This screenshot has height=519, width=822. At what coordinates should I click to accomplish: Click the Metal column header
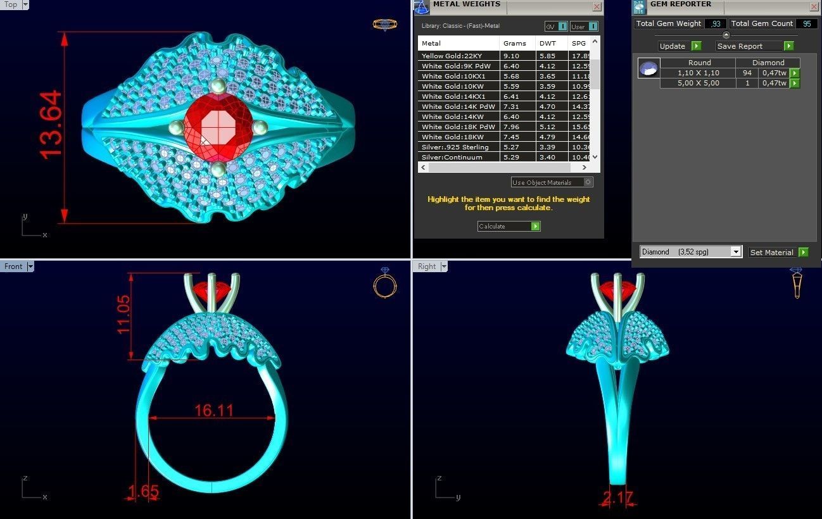(x=458, y=43)
